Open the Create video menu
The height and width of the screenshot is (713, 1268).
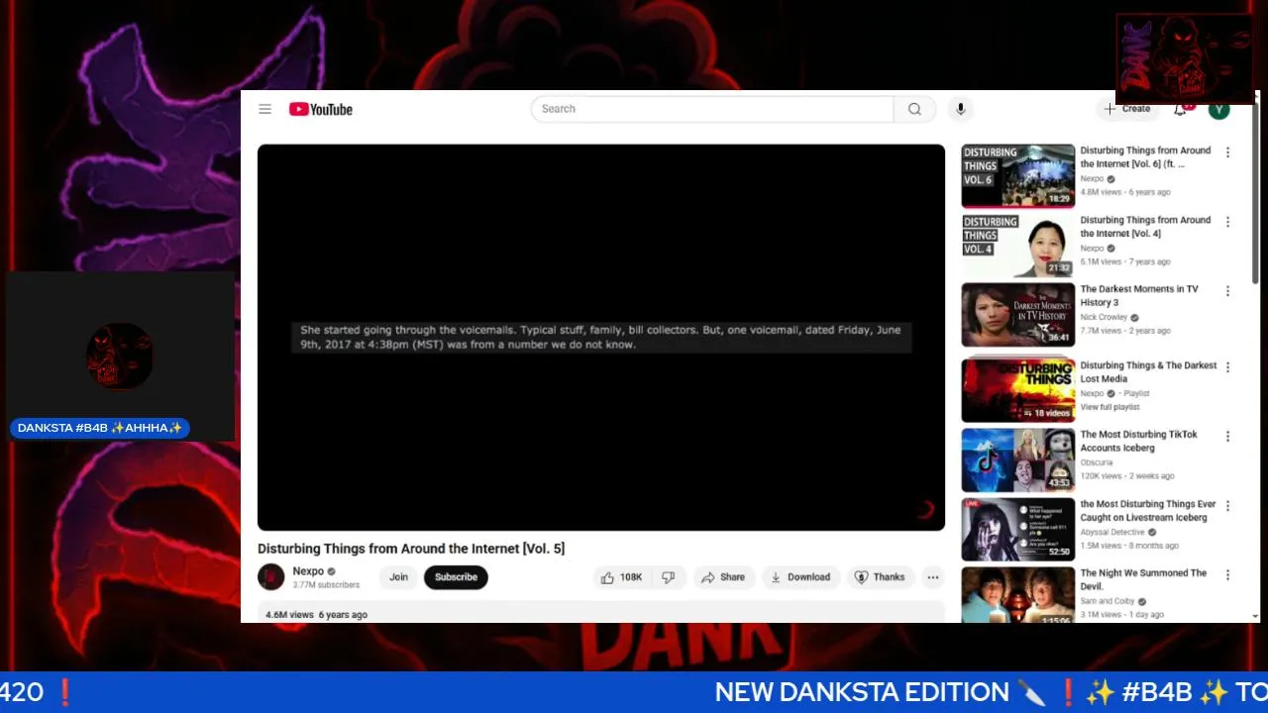click(x=1128, y=109)
